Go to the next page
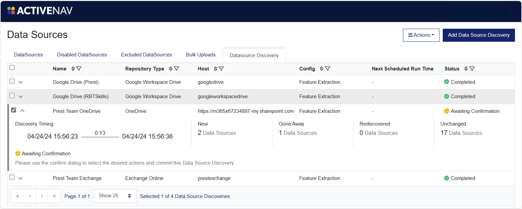This screenshot has height=209, width=522. pyautogui.click(x=42, y=196)
